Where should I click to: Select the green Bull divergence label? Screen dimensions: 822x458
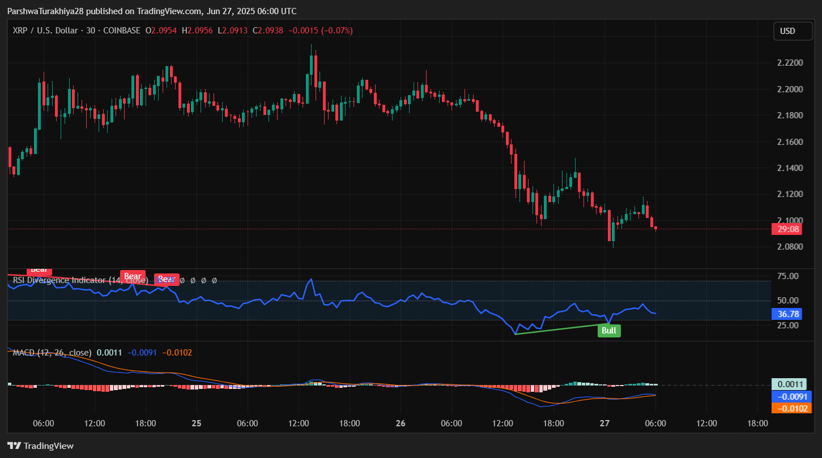(609, 331)
